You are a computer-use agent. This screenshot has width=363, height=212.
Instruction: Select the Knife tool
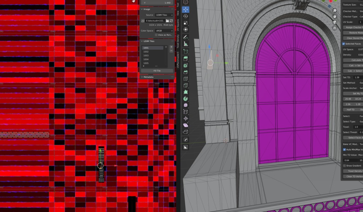tap(185, 85)
